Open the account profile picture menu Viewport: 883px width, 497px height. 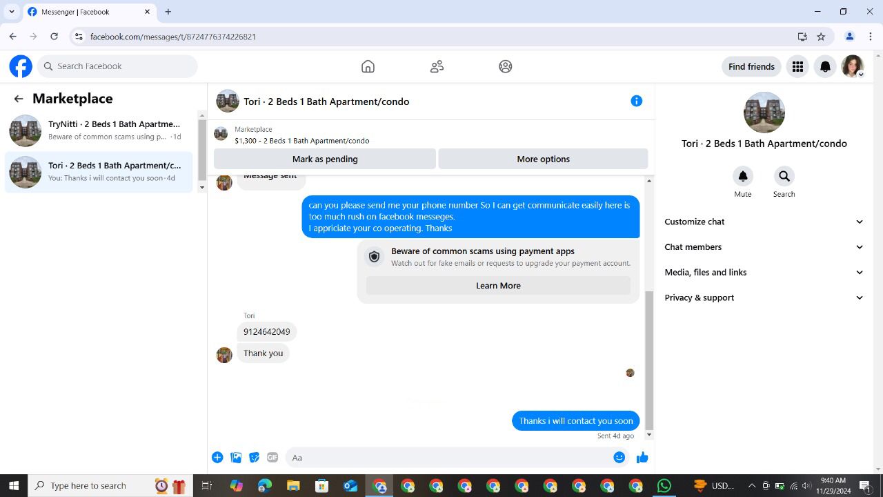click(853, 66)
